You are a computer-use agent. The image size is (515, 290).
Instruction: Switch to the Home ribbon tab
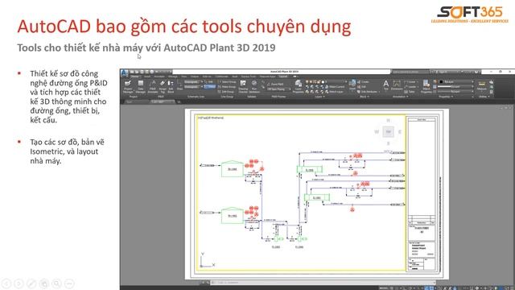134,77
